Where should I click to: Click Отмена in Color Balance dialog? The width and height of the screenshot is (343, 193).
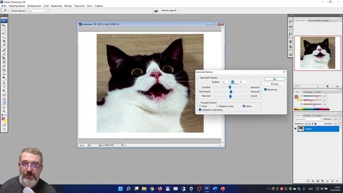point(274,84)
